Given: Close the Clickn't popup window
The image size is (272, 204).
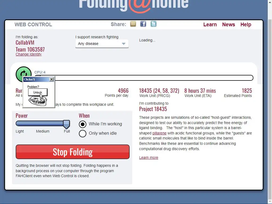Looking at the screenshot, I should pos(52,79).
